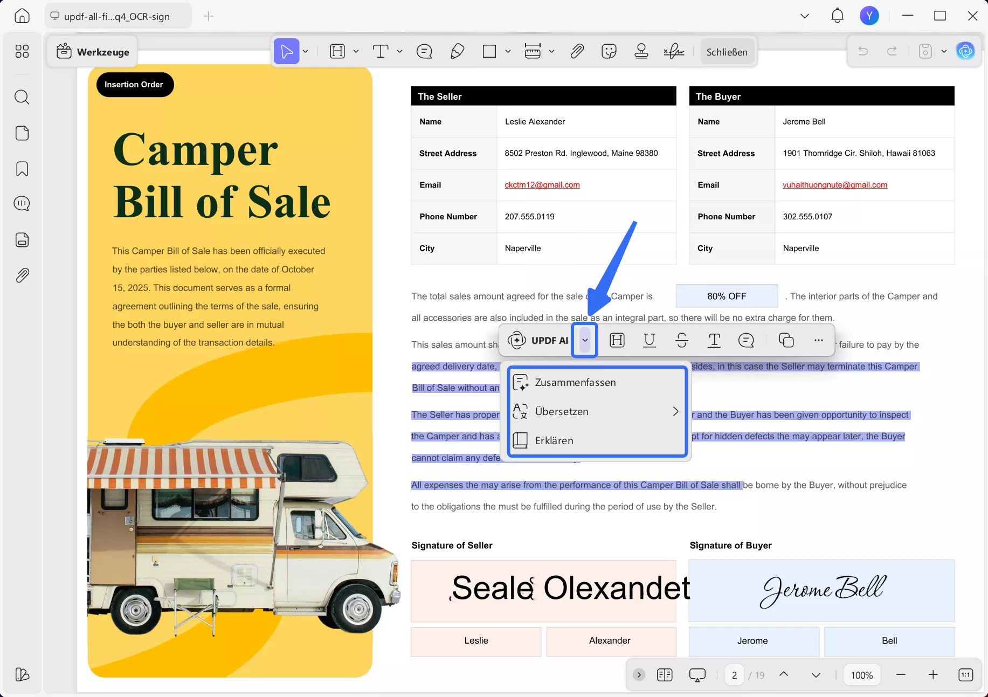The height and width of the screenshot is (697, 988).
Task: Expand save options dropdown
Action: coord(944,51)
